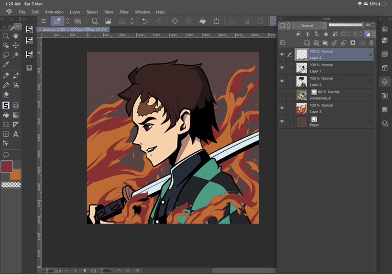Select the Fill bucket tool in toolbox
This screenshot has width=392, height=274.
[x=6, y=115]
